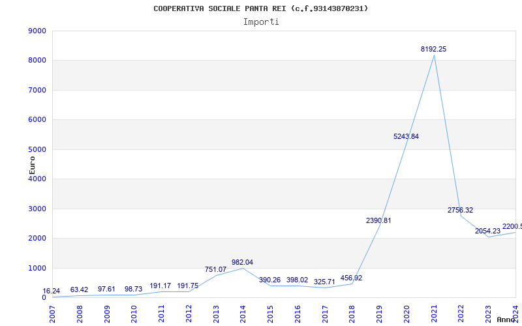Click the 16.24 data label

click(x=52, y=291)
